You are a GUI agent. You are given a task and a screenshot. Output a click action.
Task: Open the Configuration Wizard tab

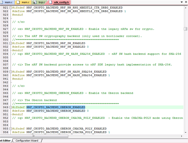[x=27, y=141]
